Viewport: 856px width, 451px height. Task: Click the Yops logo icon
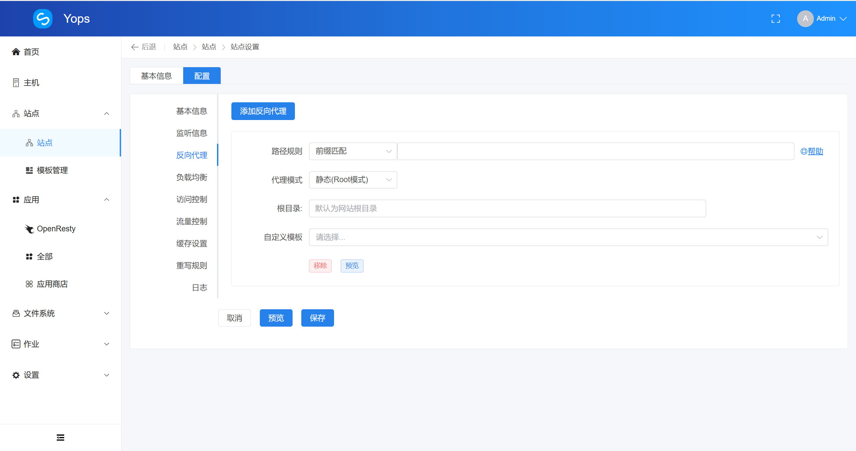(x=43, y=19)
